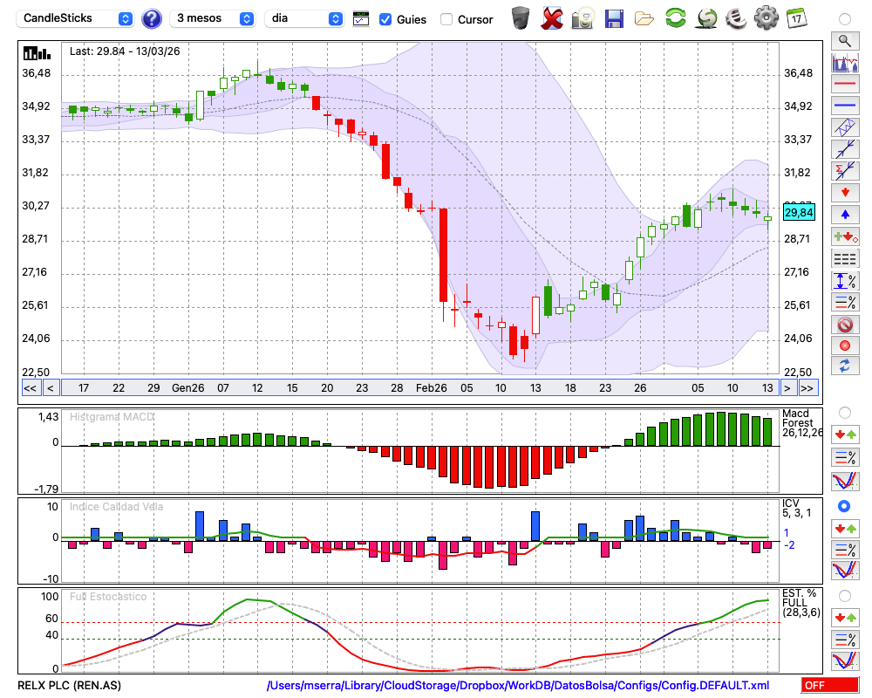
Task: Click the bar chart icon at chart corner
Action: [x=37, y=53]
